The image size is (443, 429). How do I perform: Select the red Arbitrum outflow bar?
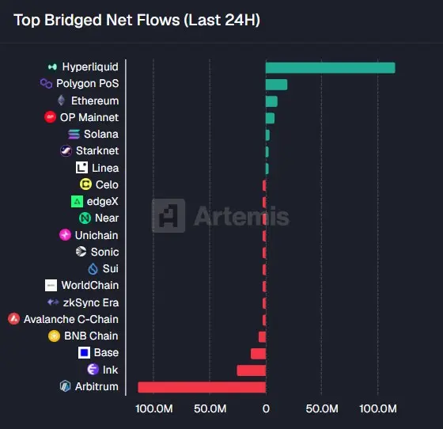(x=202, y=387)
